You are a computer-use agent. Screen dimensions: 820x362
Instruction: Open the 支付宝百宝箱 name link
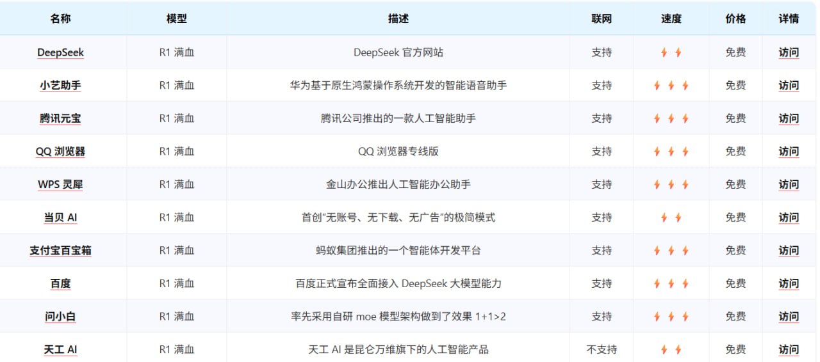(x=60, y=251)
